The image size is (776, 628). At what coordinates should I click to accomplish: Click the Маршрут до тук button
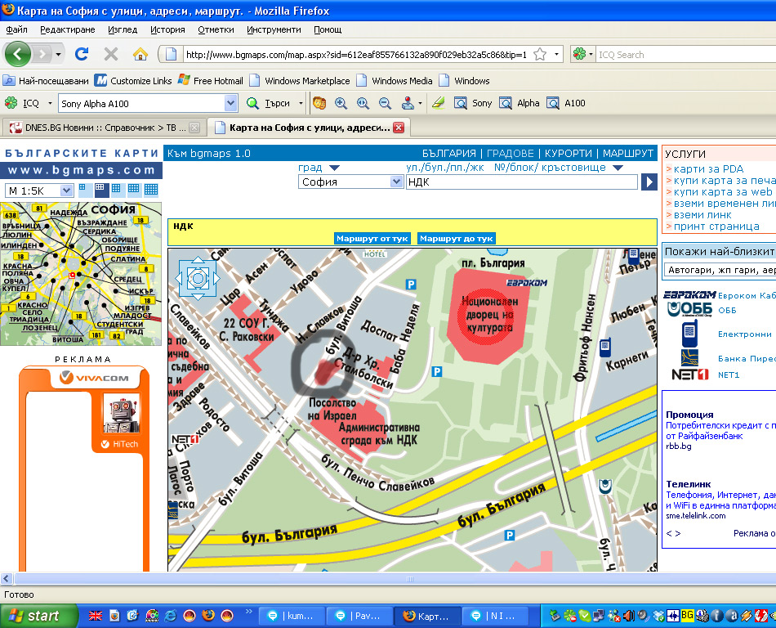(457, 239)
